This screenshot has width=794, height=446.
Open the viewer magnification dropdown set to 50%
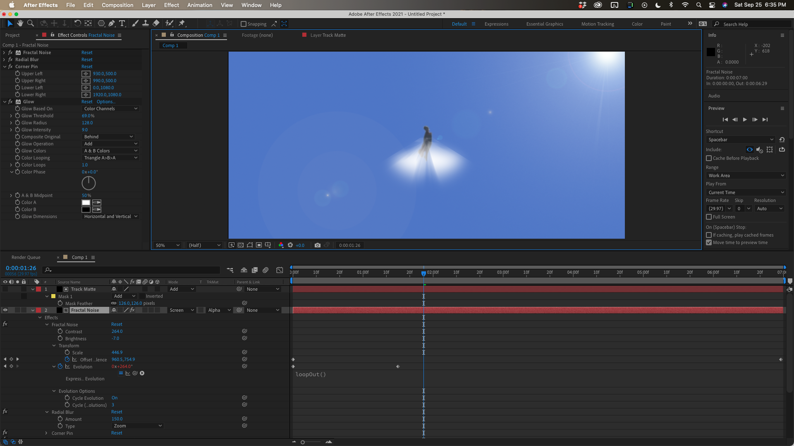167,245
